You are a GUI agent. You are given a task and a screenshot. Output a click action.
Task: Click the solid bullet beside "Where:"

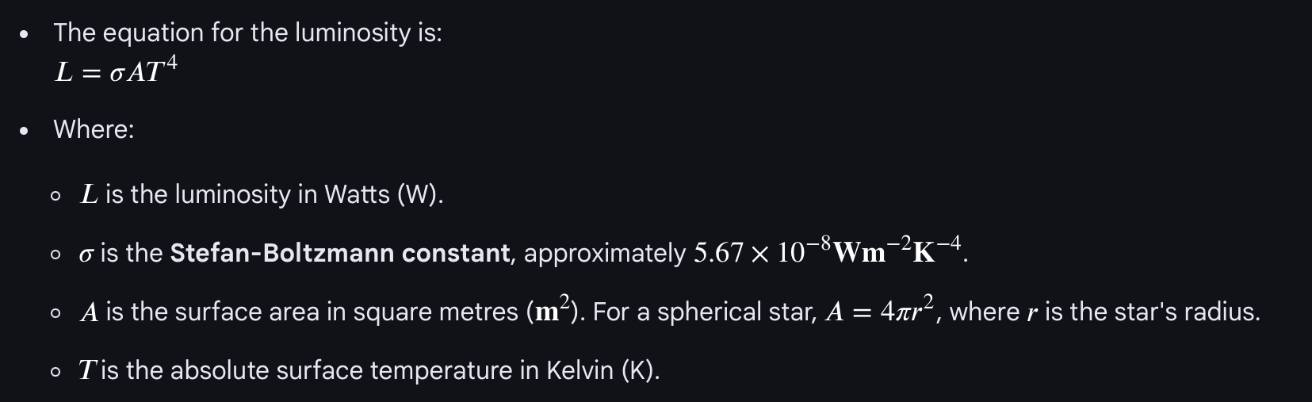tap(25, 131)
